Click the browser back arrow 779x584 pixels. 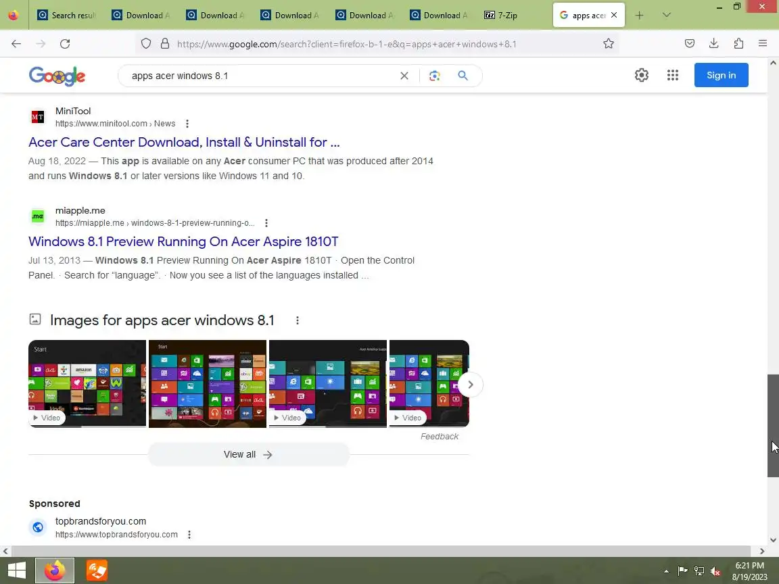click(x=16, y=44)
